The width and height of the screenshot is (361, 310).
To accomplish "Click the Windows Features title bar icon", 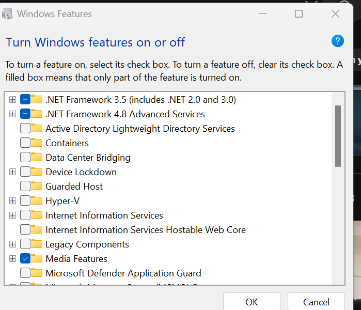I will click(7, 13).
